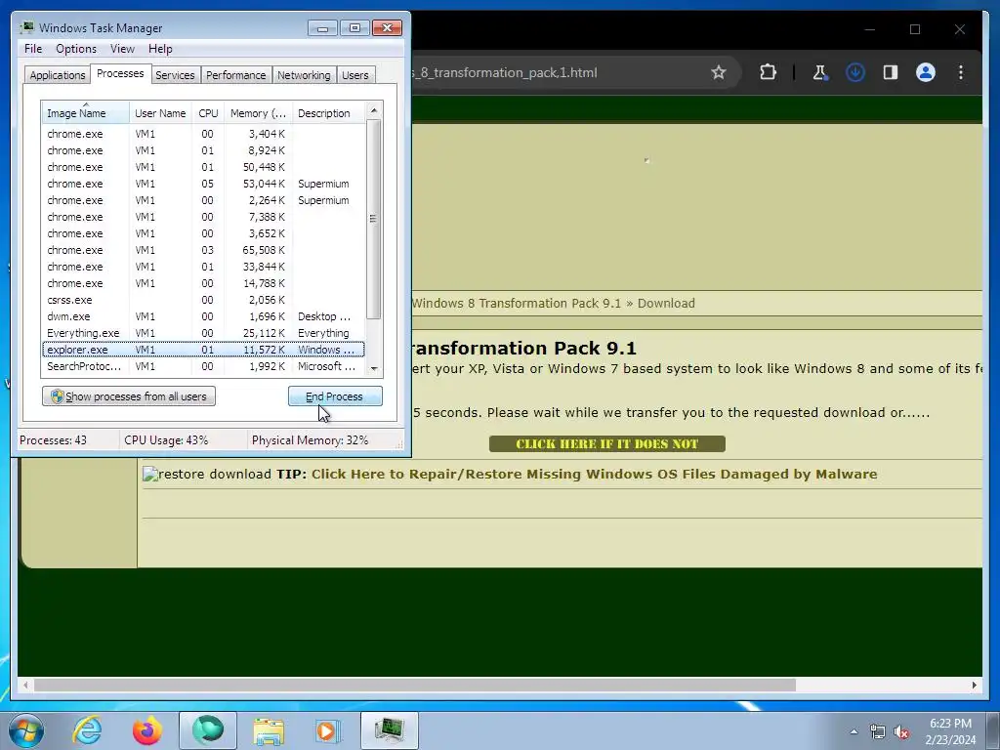Open the Chrome Labs flask icon
Image resolution: width=1000 pixels, height=750 pixels.
(x=819, y=72)
